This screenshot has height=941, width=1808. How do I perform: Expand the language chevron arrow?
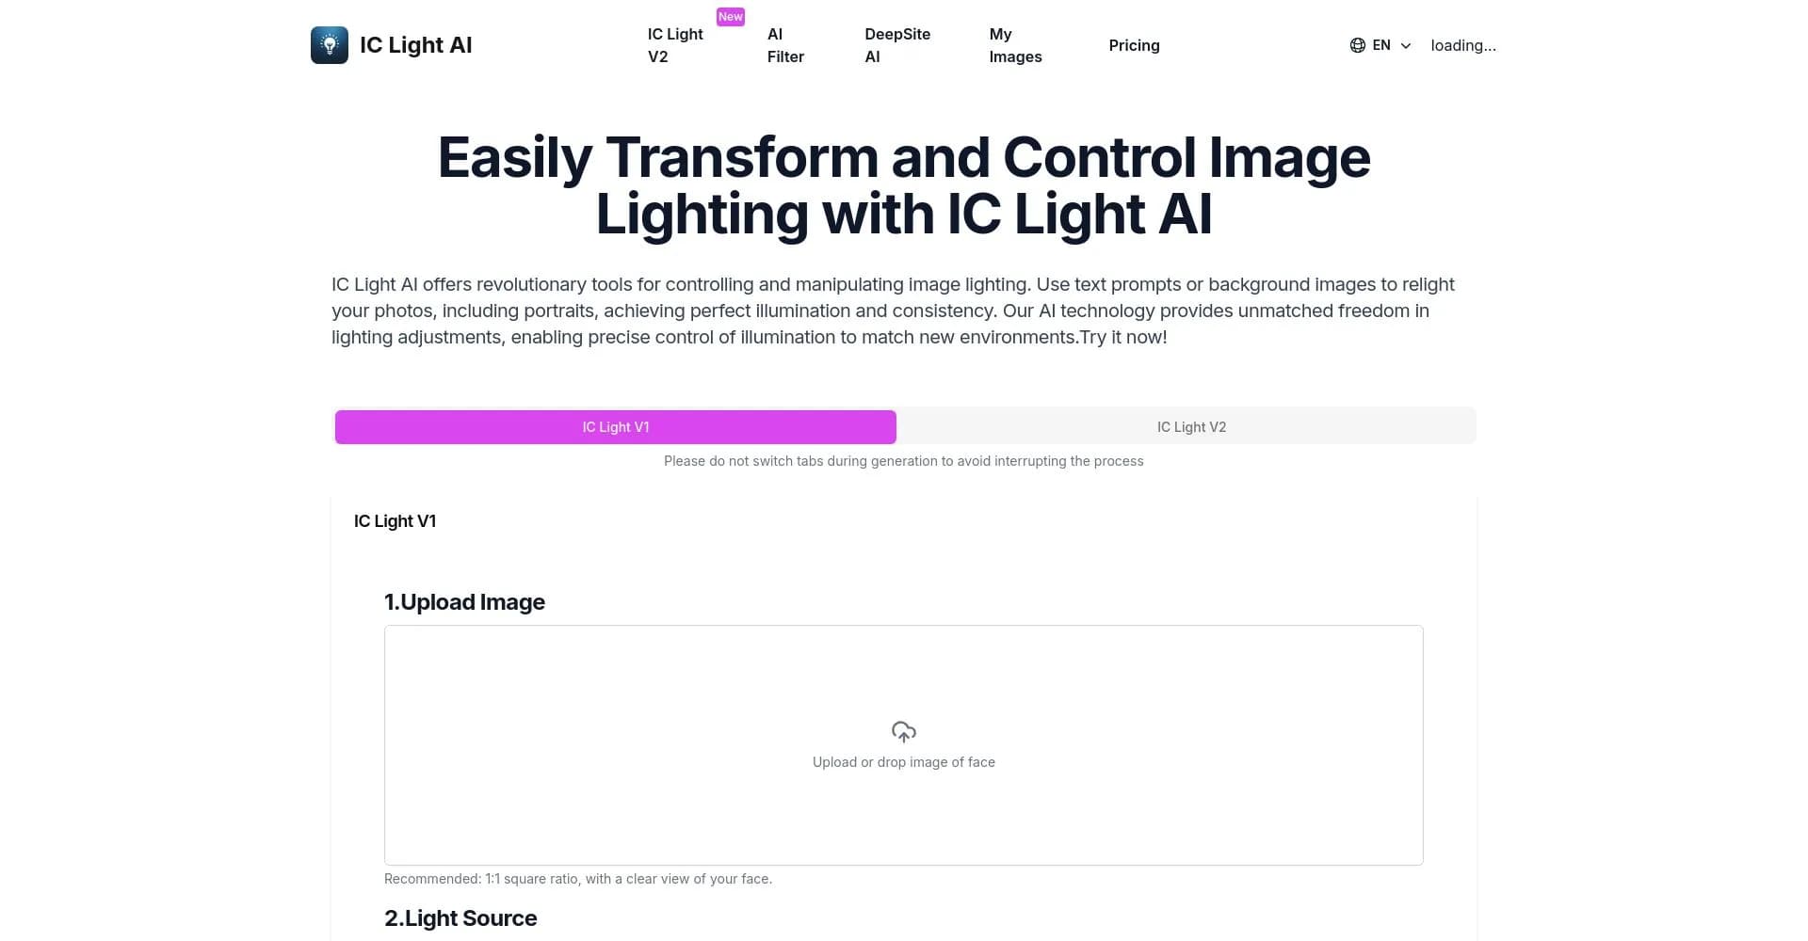(1406, 45)
